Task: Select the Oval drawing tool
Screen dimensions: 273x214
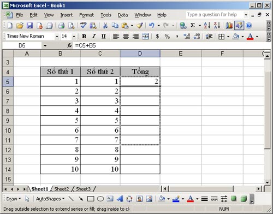Action: coord(100,199)
